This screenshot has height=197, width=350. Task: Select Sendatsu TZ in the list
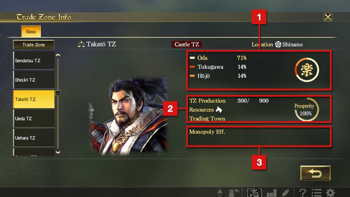(x=34, y=60)
